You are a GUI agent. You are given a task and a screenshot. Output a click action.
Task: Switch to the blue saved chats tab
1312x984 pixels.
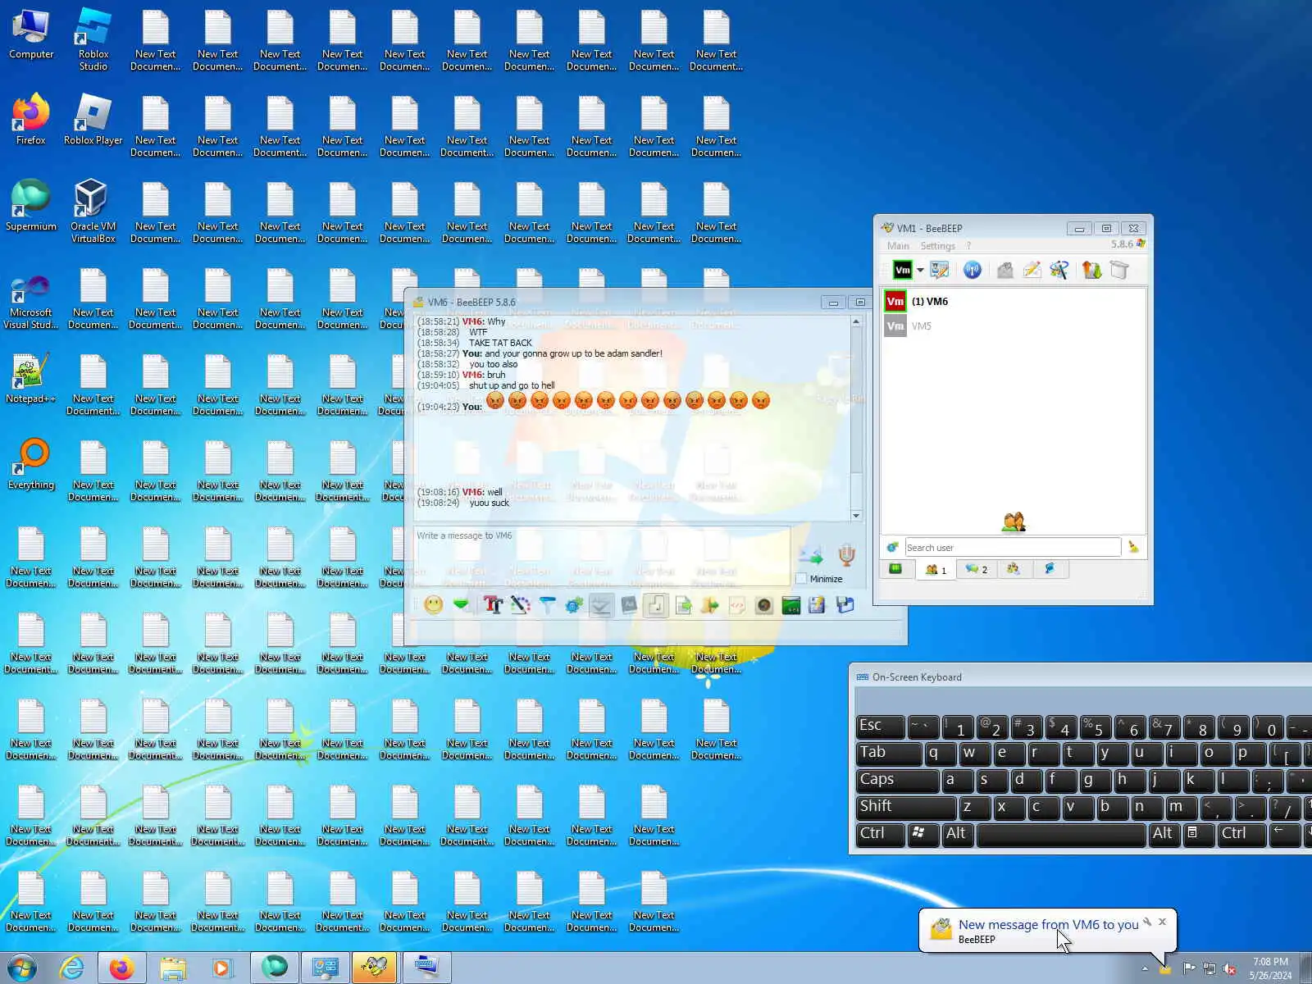[1050, 569]
